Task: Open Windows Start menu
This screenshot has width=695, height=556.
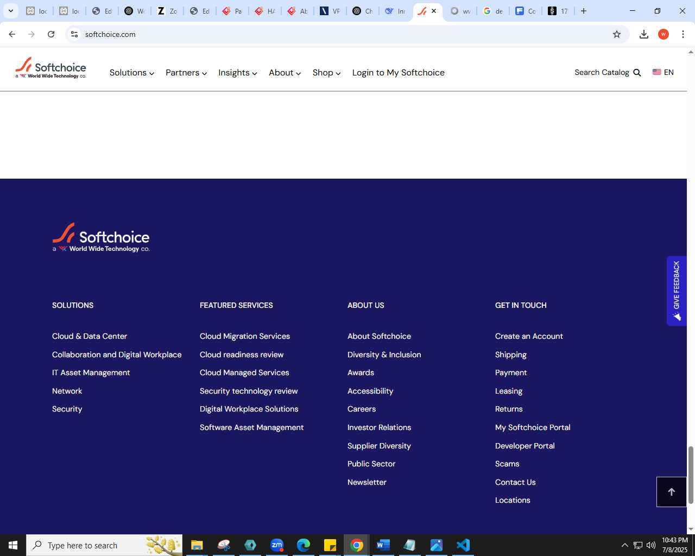Action: point(13,545)
